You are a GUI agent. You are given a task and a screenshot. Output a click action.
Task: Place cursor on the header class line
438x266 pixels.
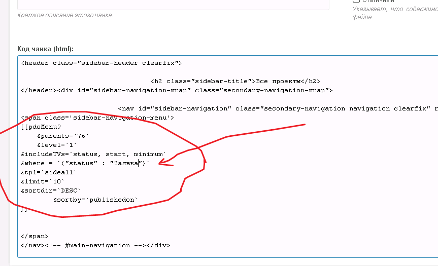[x=102, y=63]
